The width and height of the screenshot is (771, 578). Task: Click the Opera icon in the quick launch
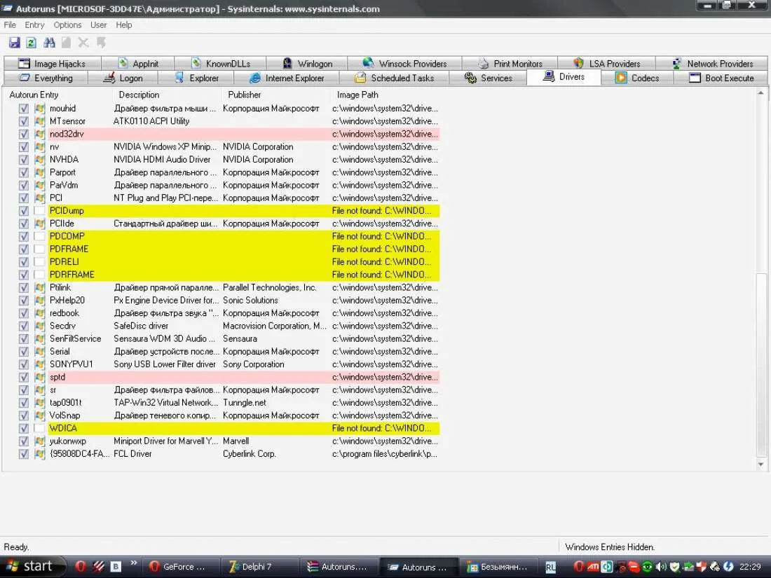point(81,567)
